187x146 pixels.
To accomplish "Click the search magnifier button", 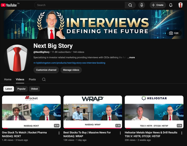I will click(130, 5).
